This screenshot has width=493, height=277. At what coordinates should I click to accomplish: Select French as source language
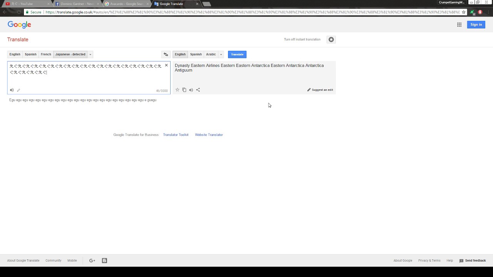[x=46, y=54]
